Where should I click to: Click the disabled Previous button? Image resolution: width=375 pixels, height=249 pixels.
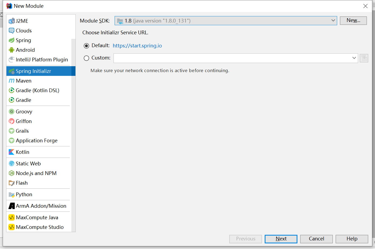(x=246, y=239)
